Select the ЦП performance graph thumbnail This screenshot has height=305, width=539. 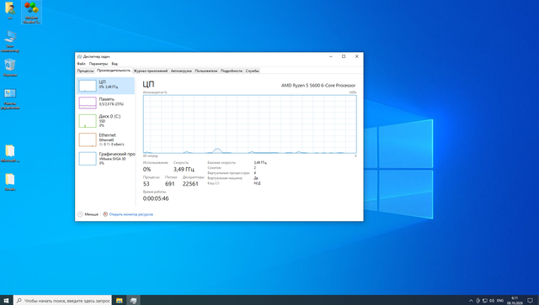point(88,86)
